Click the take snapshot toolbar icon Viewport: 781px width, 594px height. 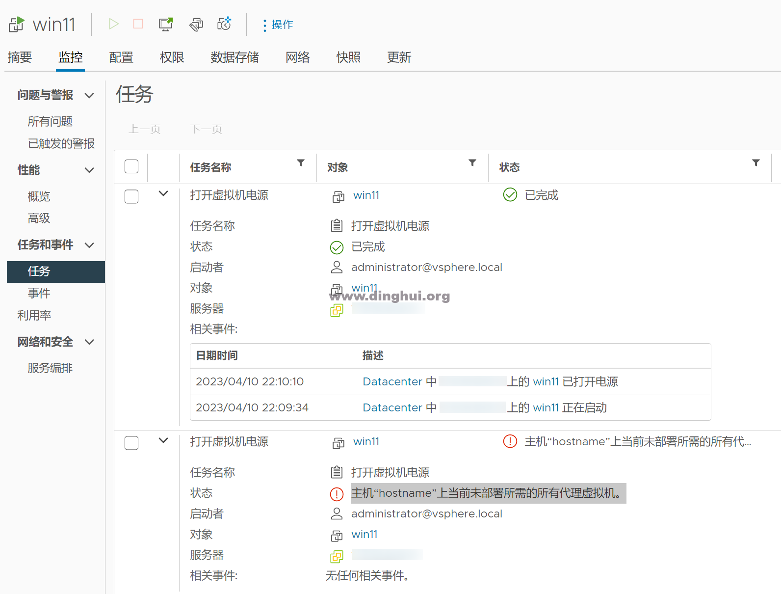pos(224,24)
